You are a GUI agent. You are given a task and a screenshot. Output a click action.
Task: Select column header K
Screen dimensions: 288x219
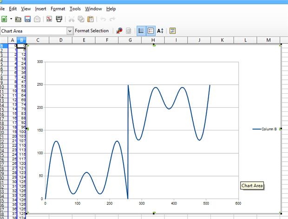[222, 41]
